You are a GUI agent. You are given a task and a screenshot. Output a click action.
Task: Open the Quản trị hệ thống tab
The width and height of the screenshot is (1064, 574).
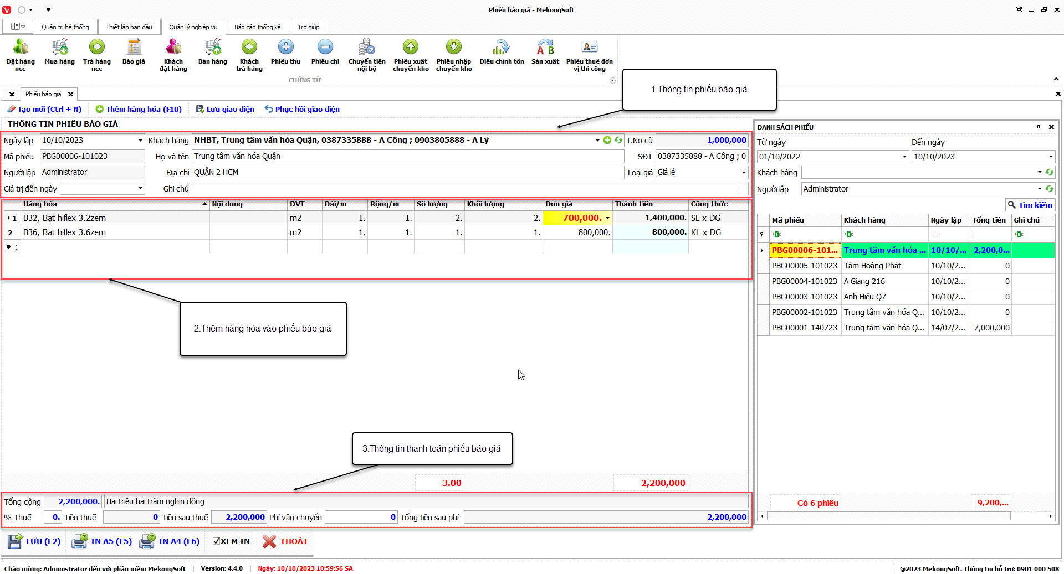point(65,27)
